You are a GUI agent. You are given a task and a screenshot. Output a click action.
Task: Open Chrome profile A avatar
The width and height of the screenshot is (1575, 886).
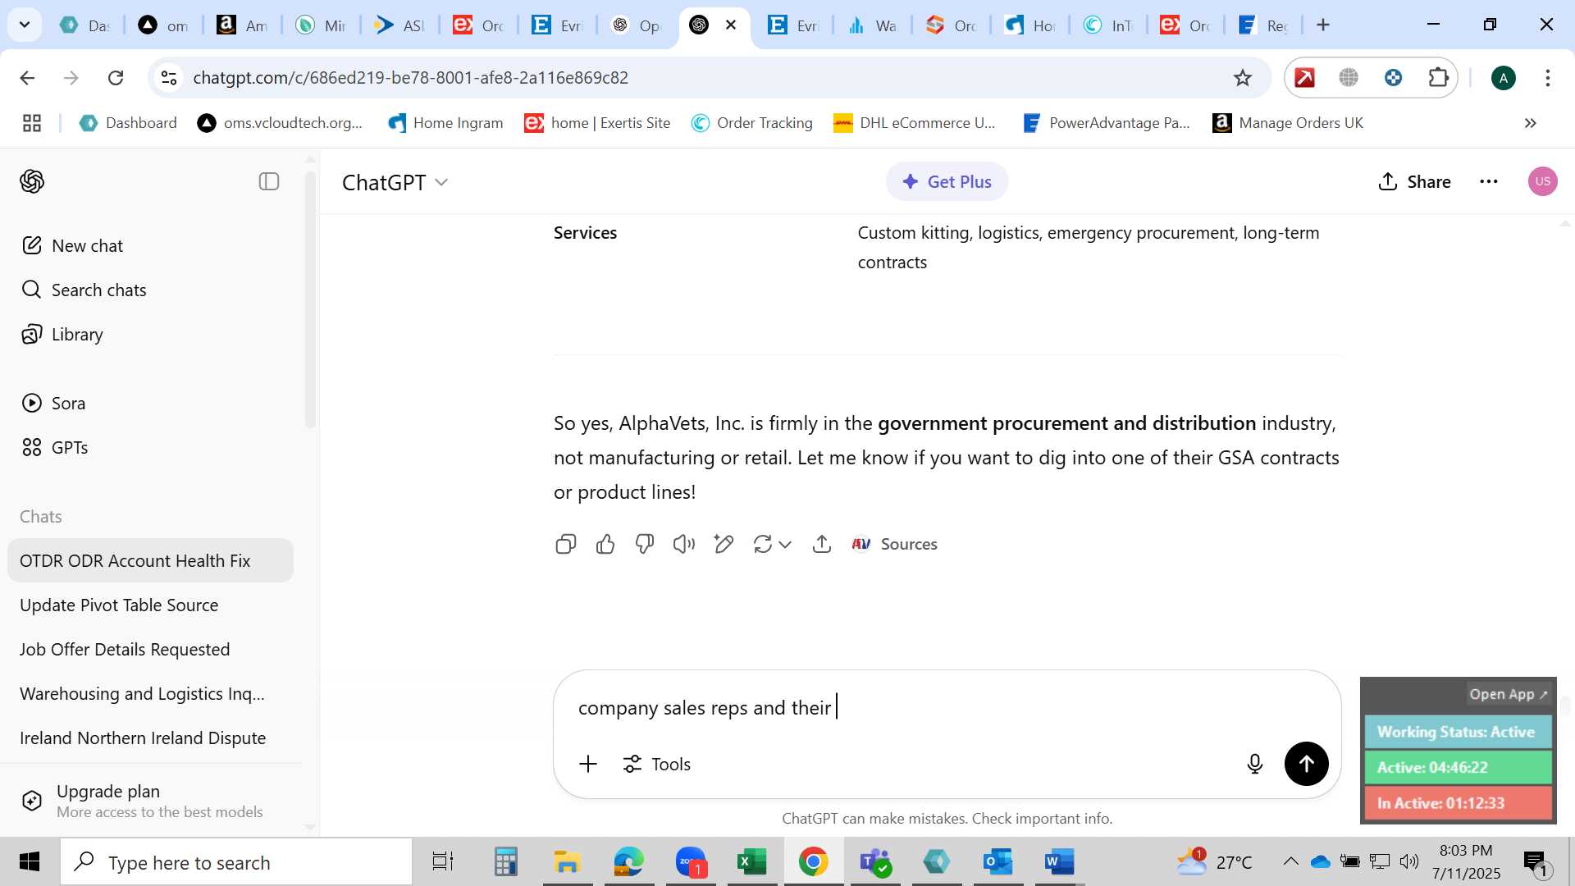click(x=1504, y=78)
